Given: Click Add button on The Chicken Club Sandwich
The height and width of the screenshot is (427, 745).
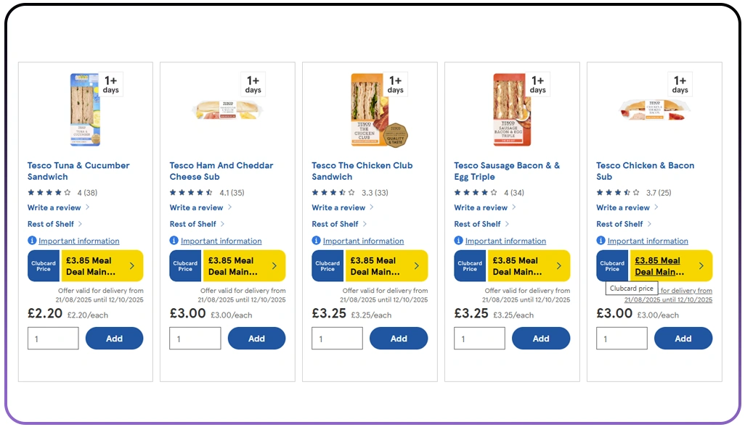Looking at the screenshot, I should point(399,338).
